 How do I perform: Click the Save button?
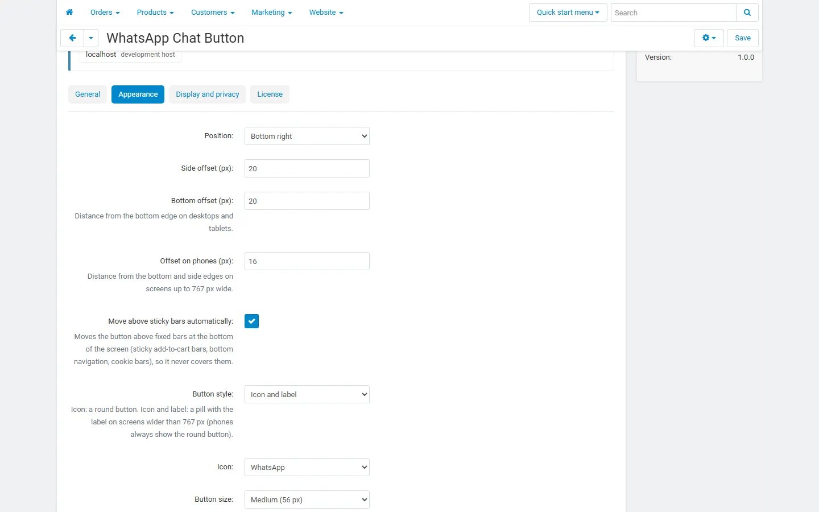pyautogui.click(x=743, y=38)
